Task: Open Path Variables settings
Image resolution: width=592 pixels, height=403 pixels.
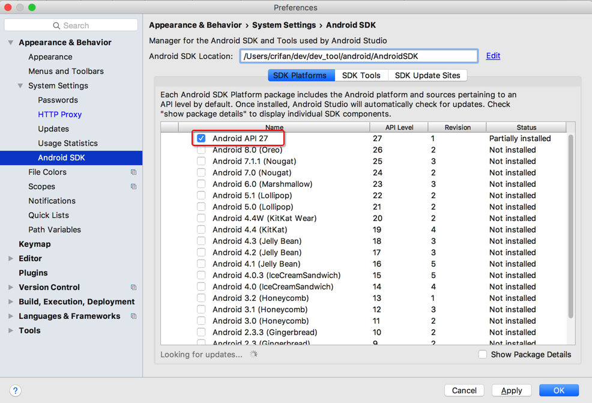Action: [x=55, y=229]
